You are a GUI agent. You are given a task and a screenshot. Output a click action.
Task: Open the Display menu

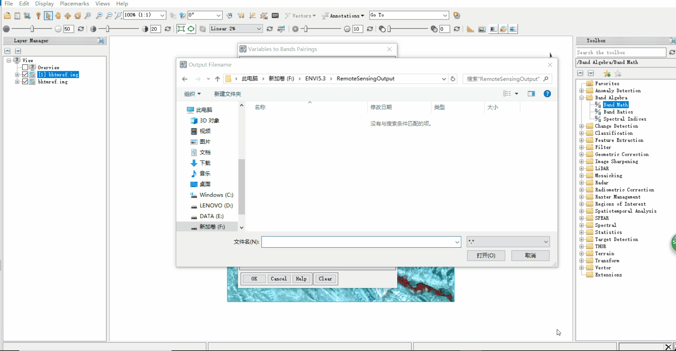tap(44, 4)
